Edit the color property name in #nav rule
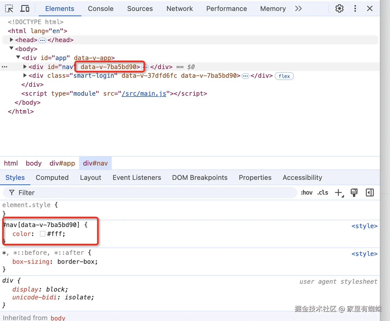390x321 pixels. [22, 234]
